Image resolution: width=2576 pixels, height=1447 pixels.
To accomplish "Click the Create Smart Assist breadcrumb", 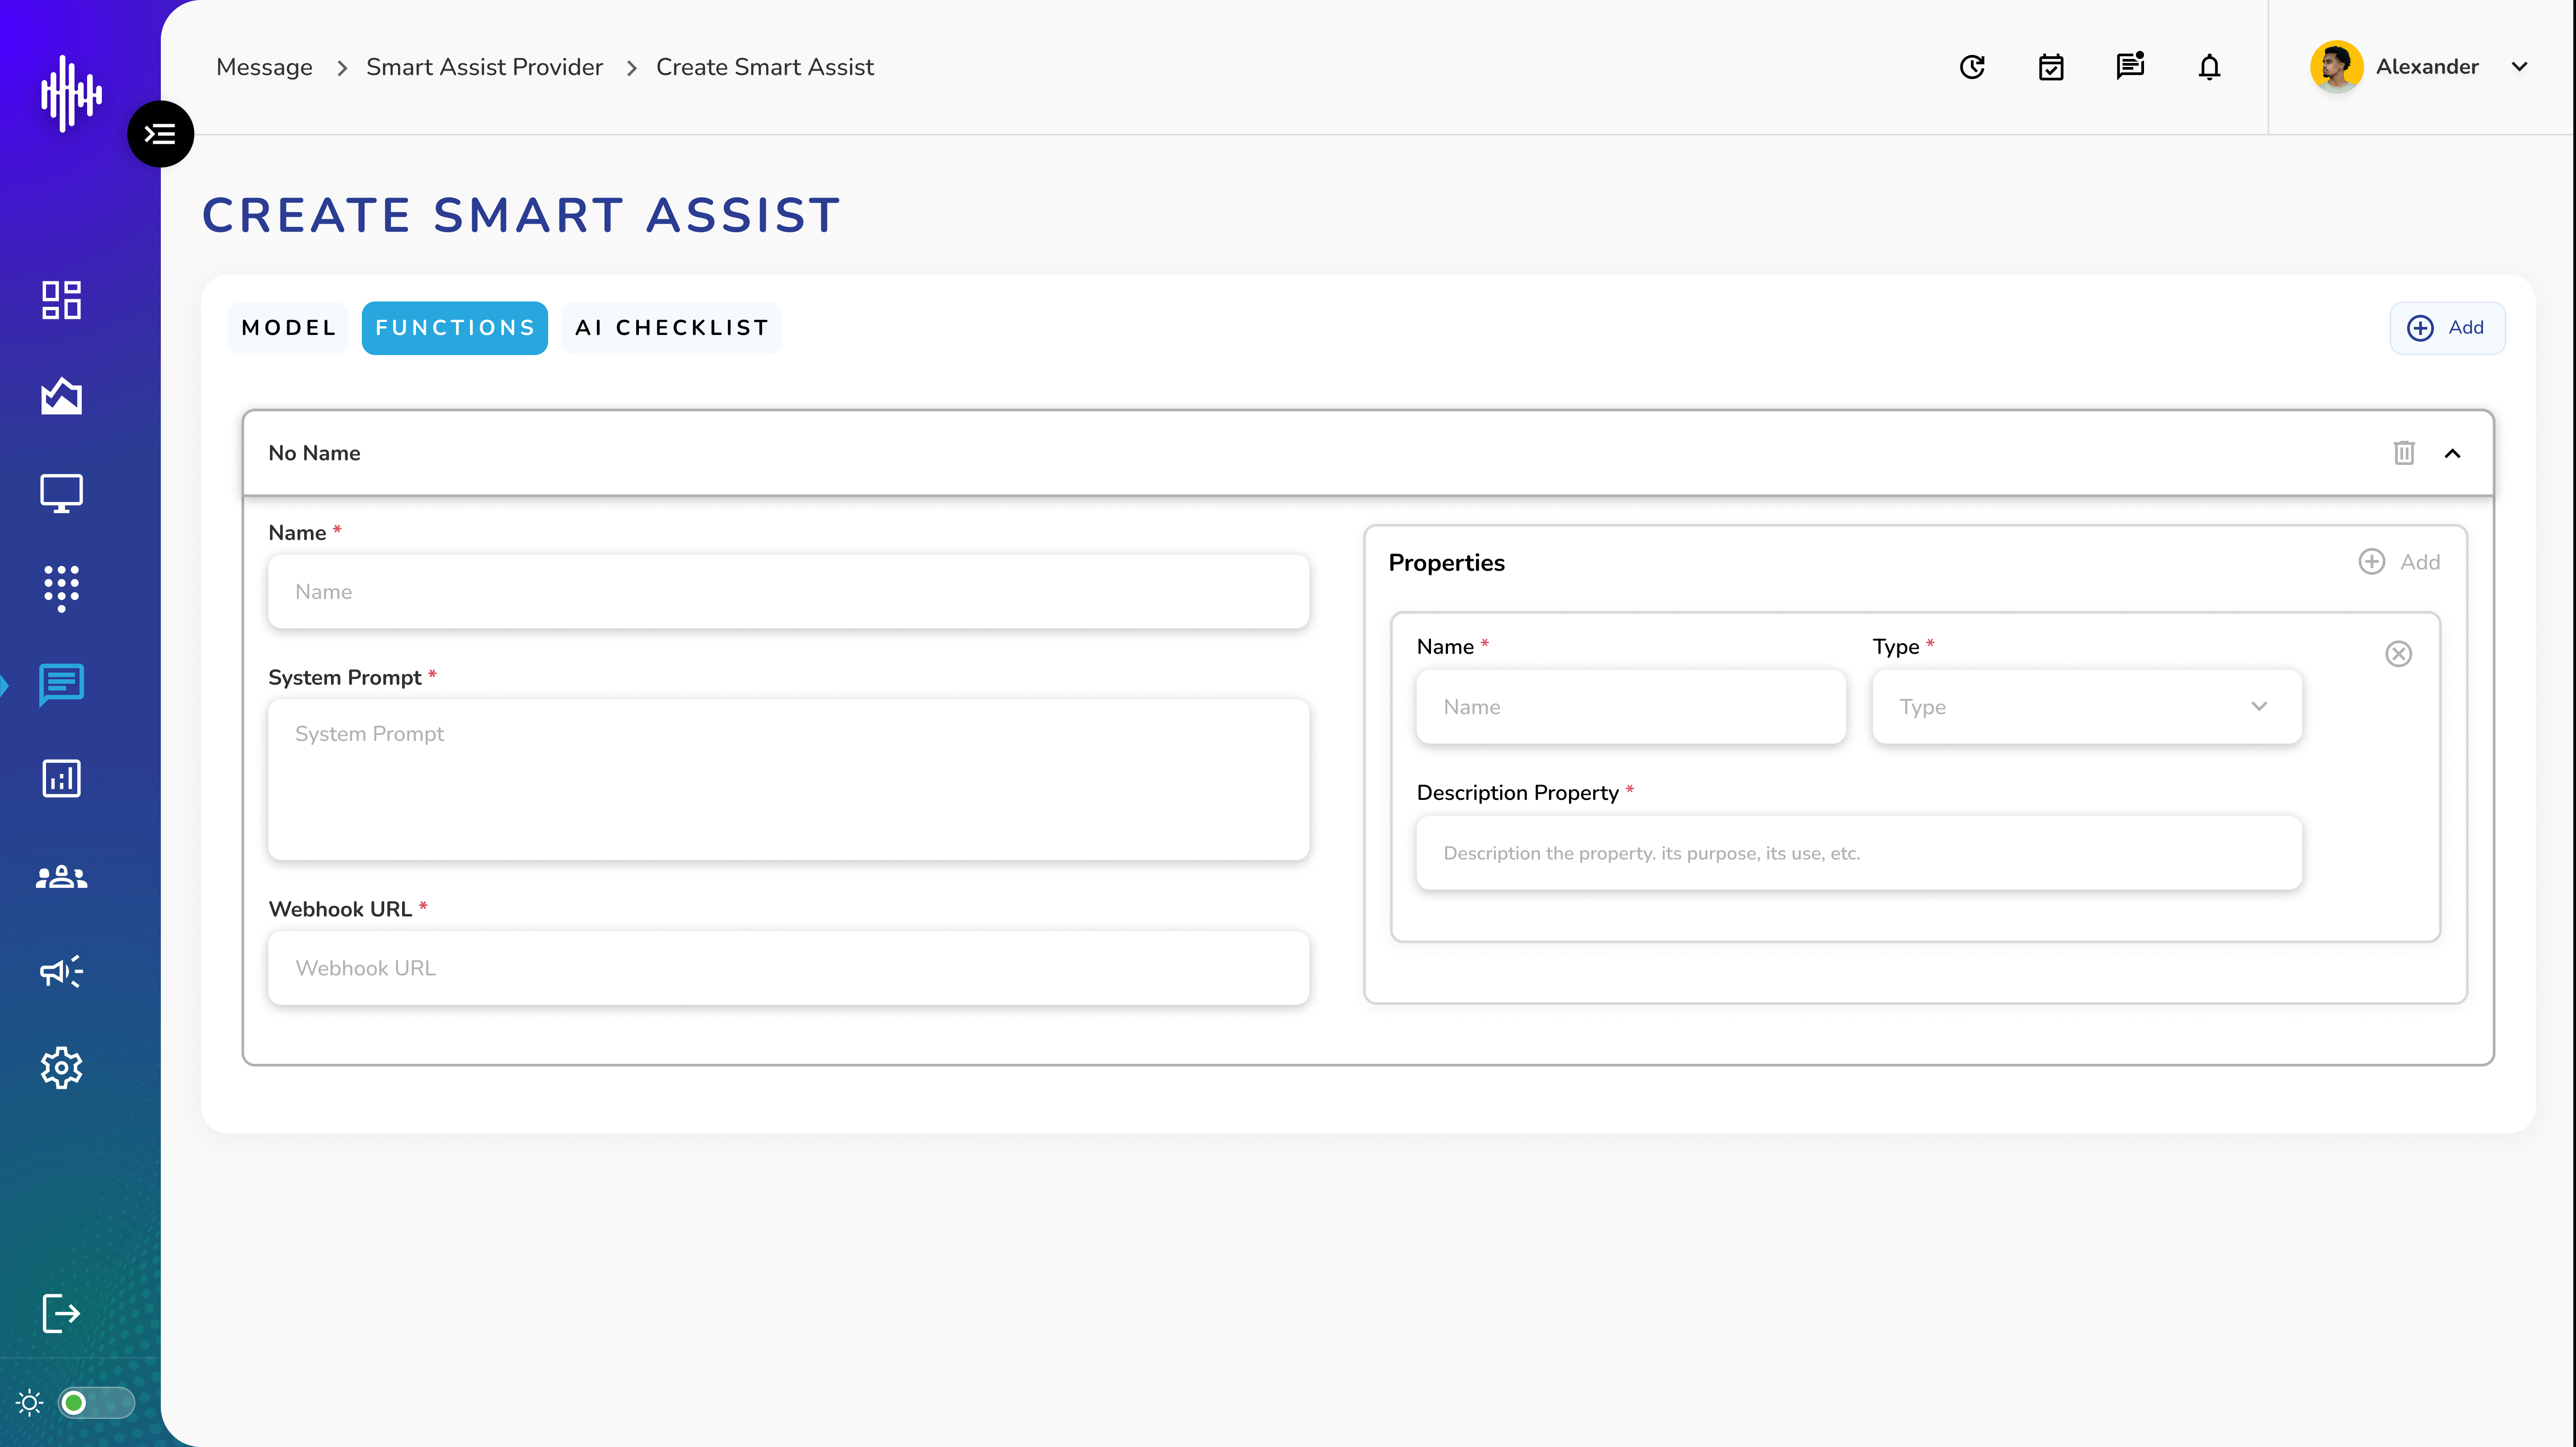I will point(764,67).
